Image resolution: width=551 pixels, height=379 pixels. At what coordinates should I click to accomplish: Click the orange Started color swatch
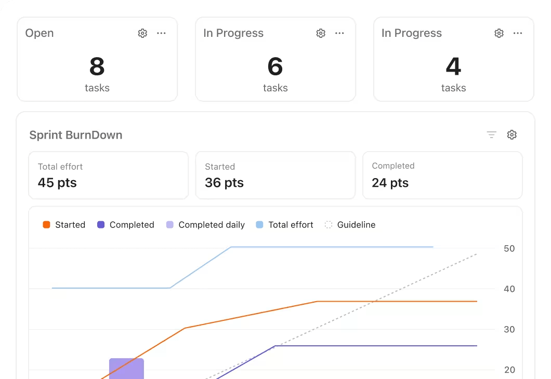coord(45,224)
